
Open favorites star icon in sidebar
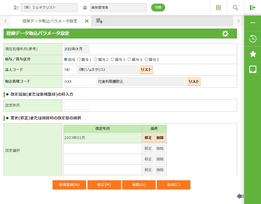click(253, 54)
